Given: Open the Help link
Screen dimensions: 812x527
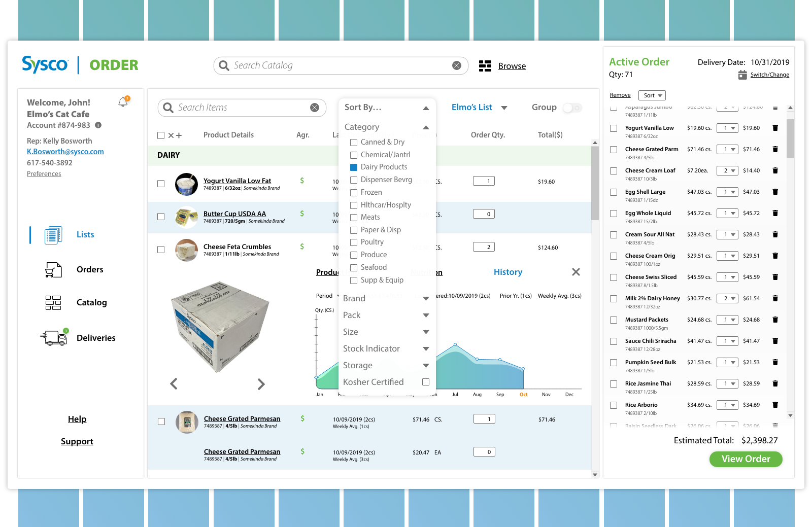Looking at the screenshot, I should coord(77,419).
